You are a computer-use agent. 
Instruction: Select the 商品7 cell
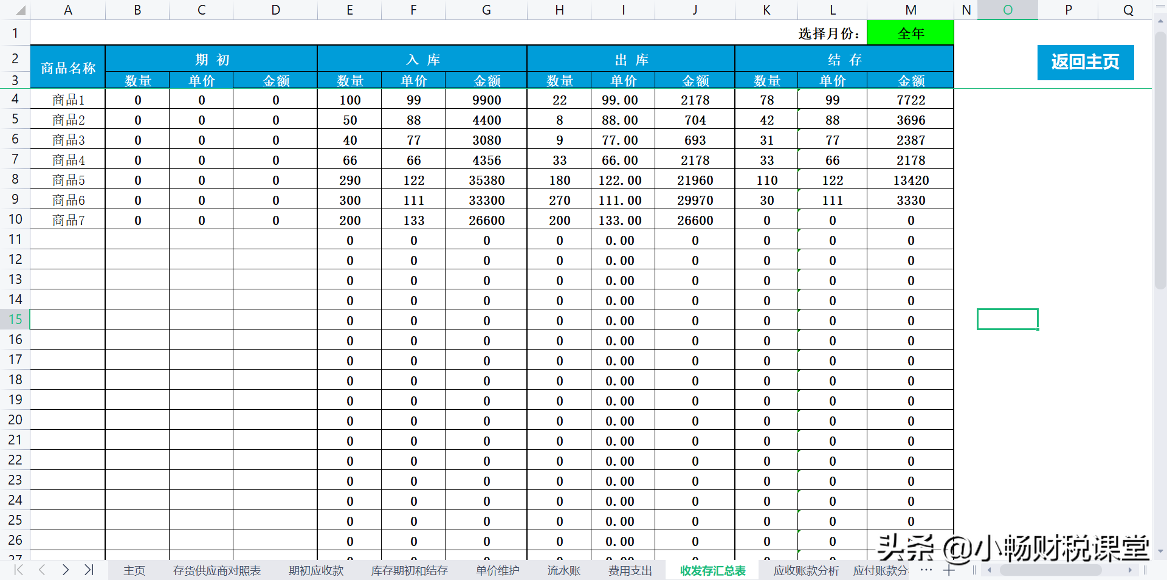tap(68, 219)
